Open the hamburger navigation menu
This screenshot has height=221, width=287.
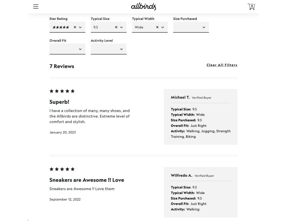[x=36, y=6]
